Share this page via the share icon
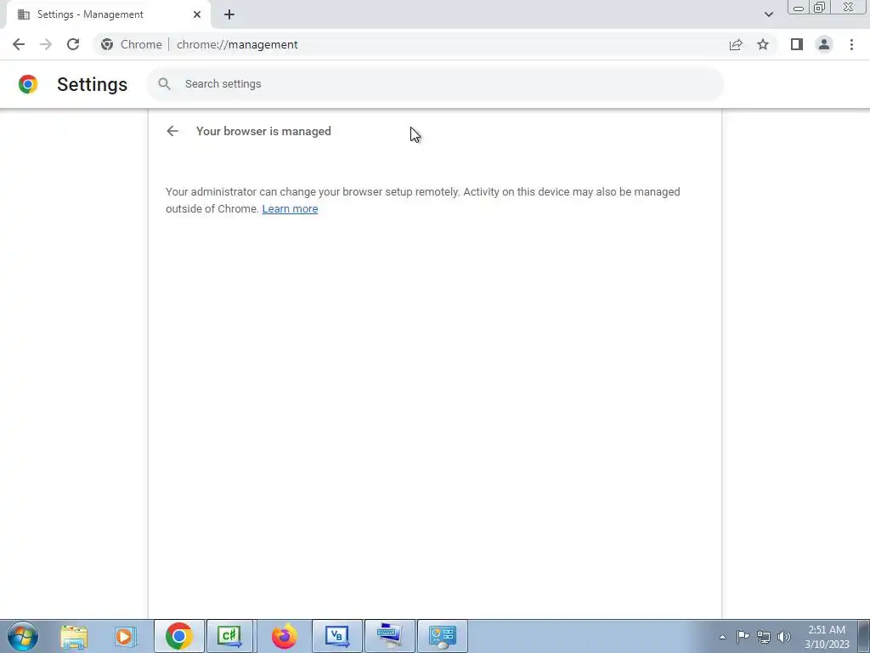The width and height of the screenshot is (870, 653). pyautogui.click(x=736, y=44)
